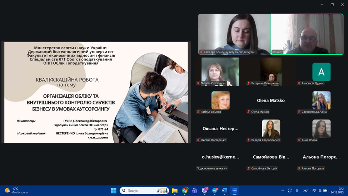This screenshot has height=196, width=348.
Task: Open Viber from the taskbar
Action: 205,191
